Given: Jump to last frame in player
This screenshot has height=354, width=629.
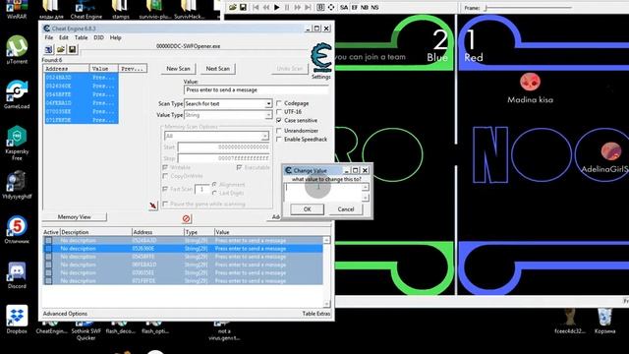Looking at the screenshot, I should (308, 8).
